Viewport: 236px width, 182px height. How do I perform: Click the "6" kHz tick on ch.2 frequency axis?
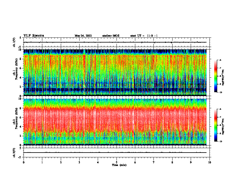(x=21, y=117)
